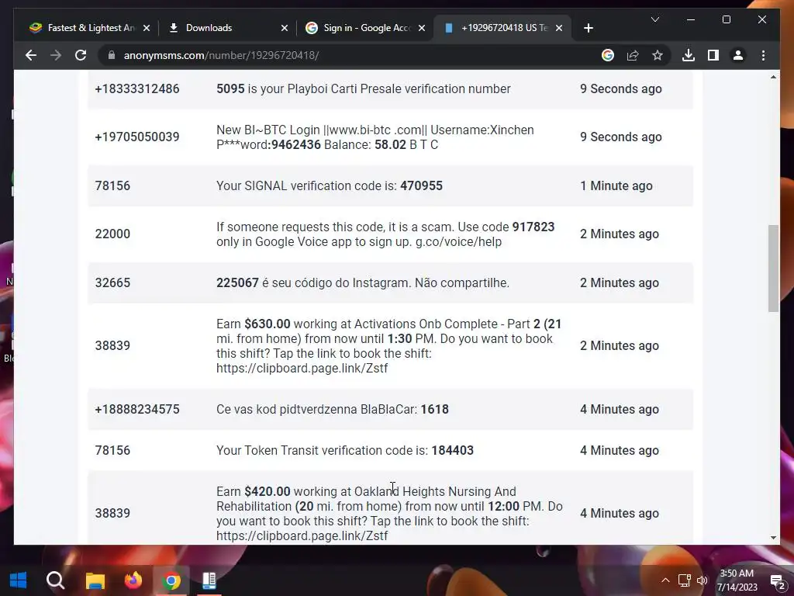Close the Sign in - Google Account tab
The height and width of the screenshot is (596, 794).
tap(421, 28)
